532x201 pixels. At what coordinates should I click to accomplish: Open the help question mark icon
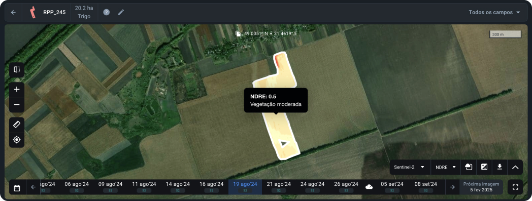click(107, 12)
